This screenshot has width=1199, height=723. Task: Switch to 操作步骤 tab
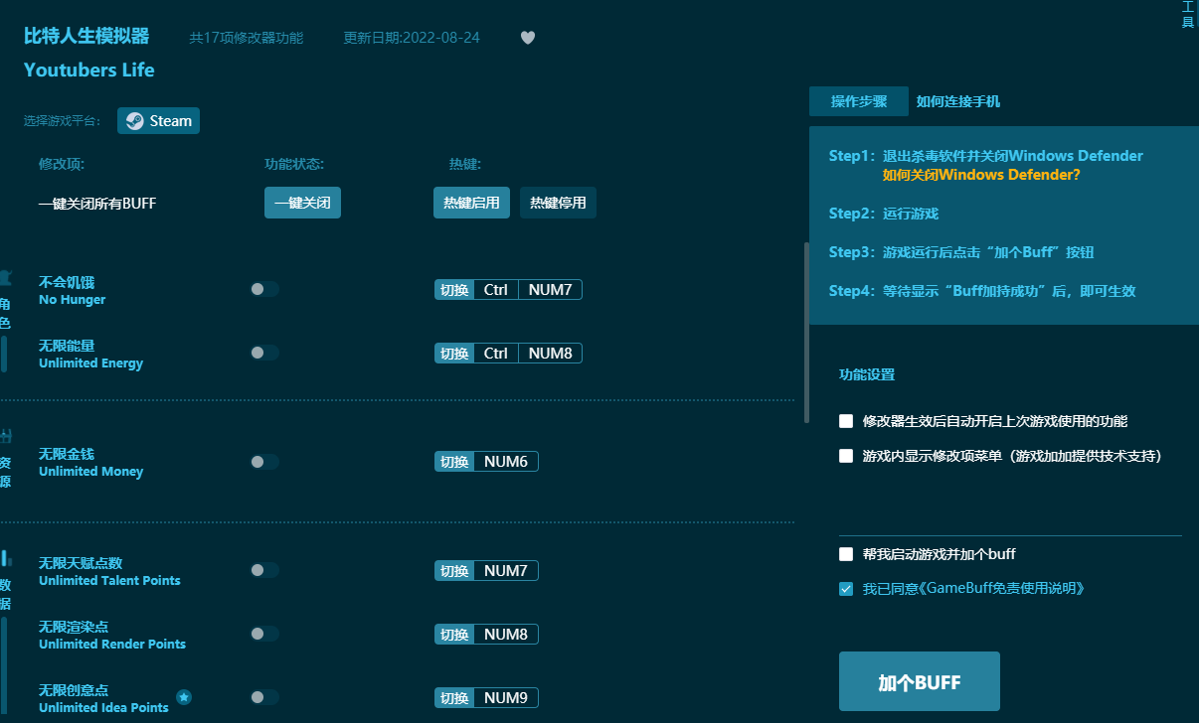click(859, 101)
